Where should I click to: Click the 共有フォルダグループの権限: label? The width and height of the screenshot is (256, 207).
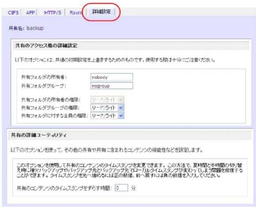(x=50, y=108)
